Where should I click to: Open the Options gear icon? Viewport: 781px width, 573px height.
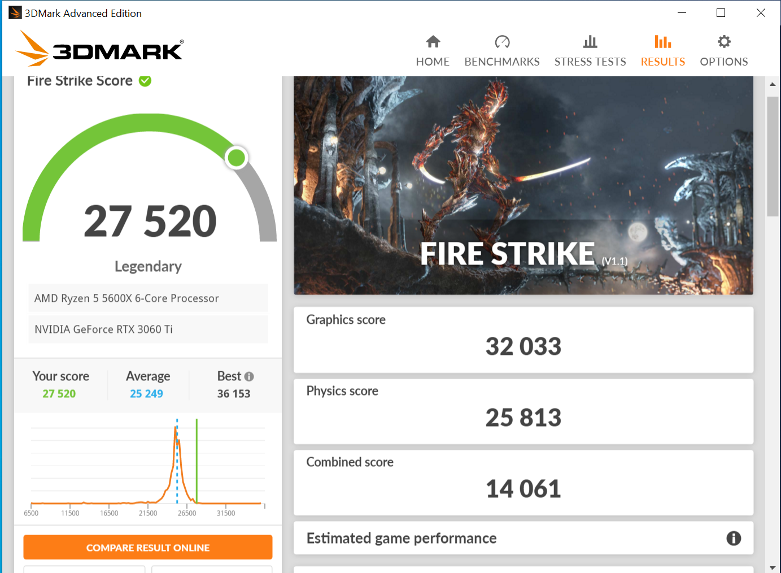(x=724, y=42)
